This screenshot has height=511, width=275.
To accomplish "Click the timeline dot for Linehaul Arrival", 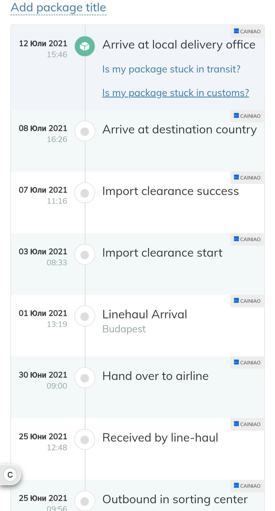I will pos(85,316).
